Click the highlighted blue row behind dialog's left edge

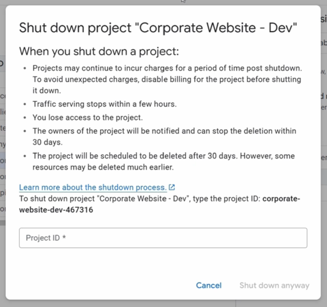2,160
